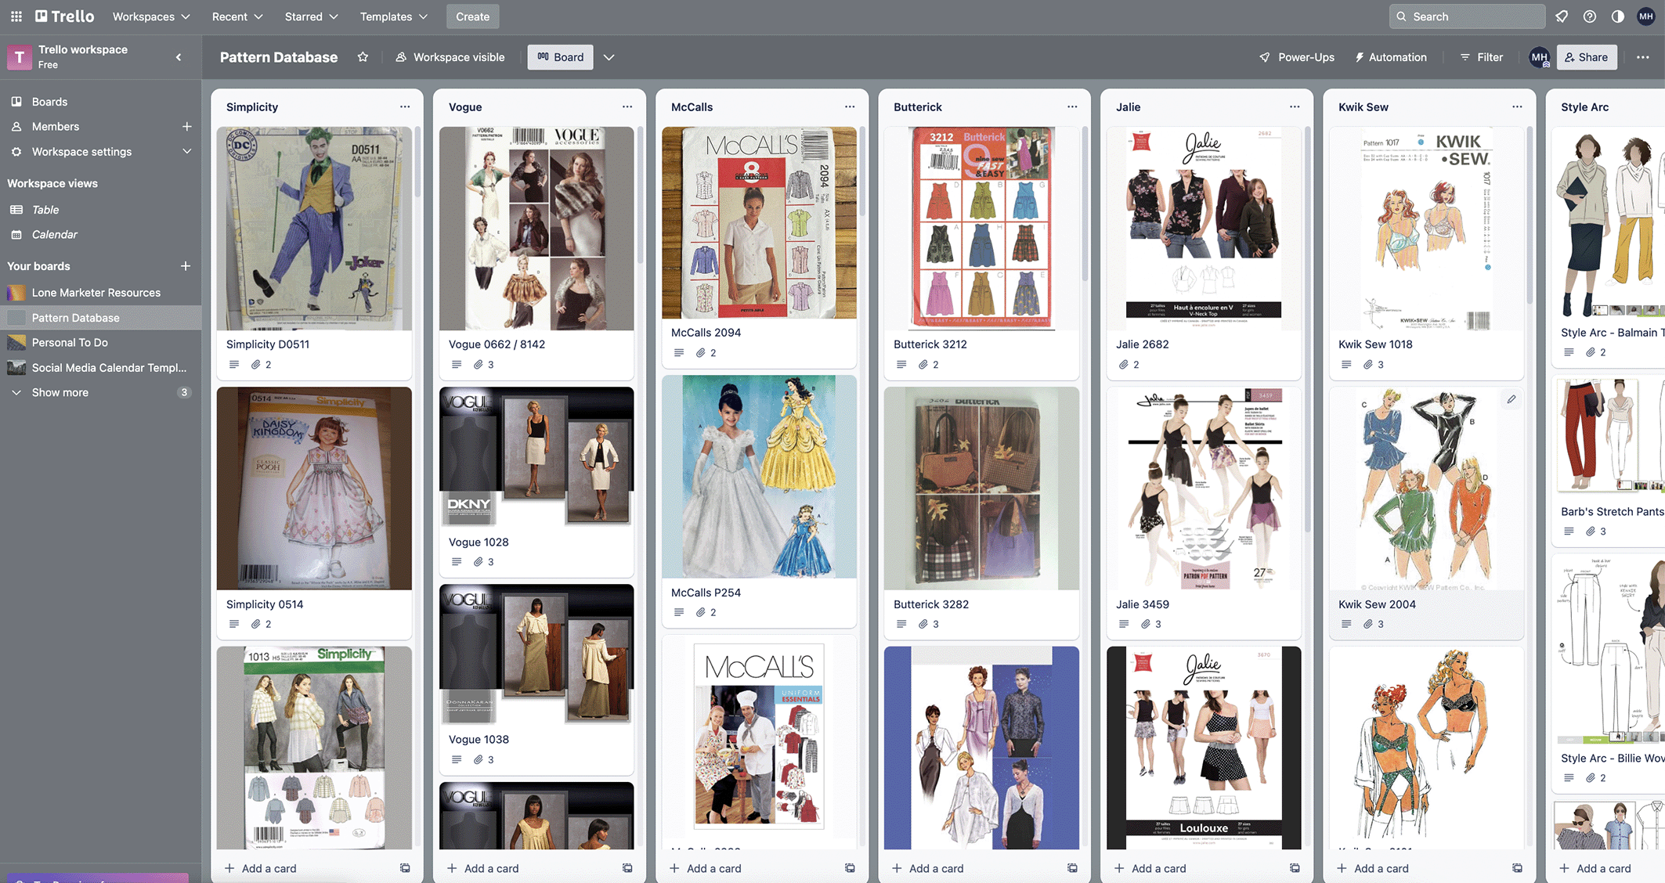Screen dimensions: 1665x883
Task: Star the Pattern Database board
Action: tap(363, 57)
